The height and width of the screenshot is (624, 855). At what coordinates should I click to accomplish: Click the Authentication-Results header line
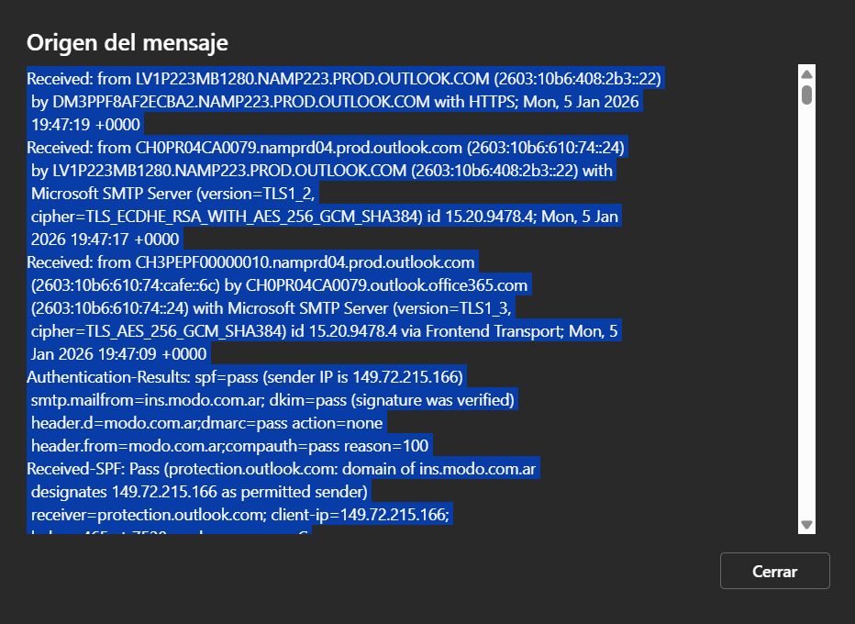tap(246, 376)
